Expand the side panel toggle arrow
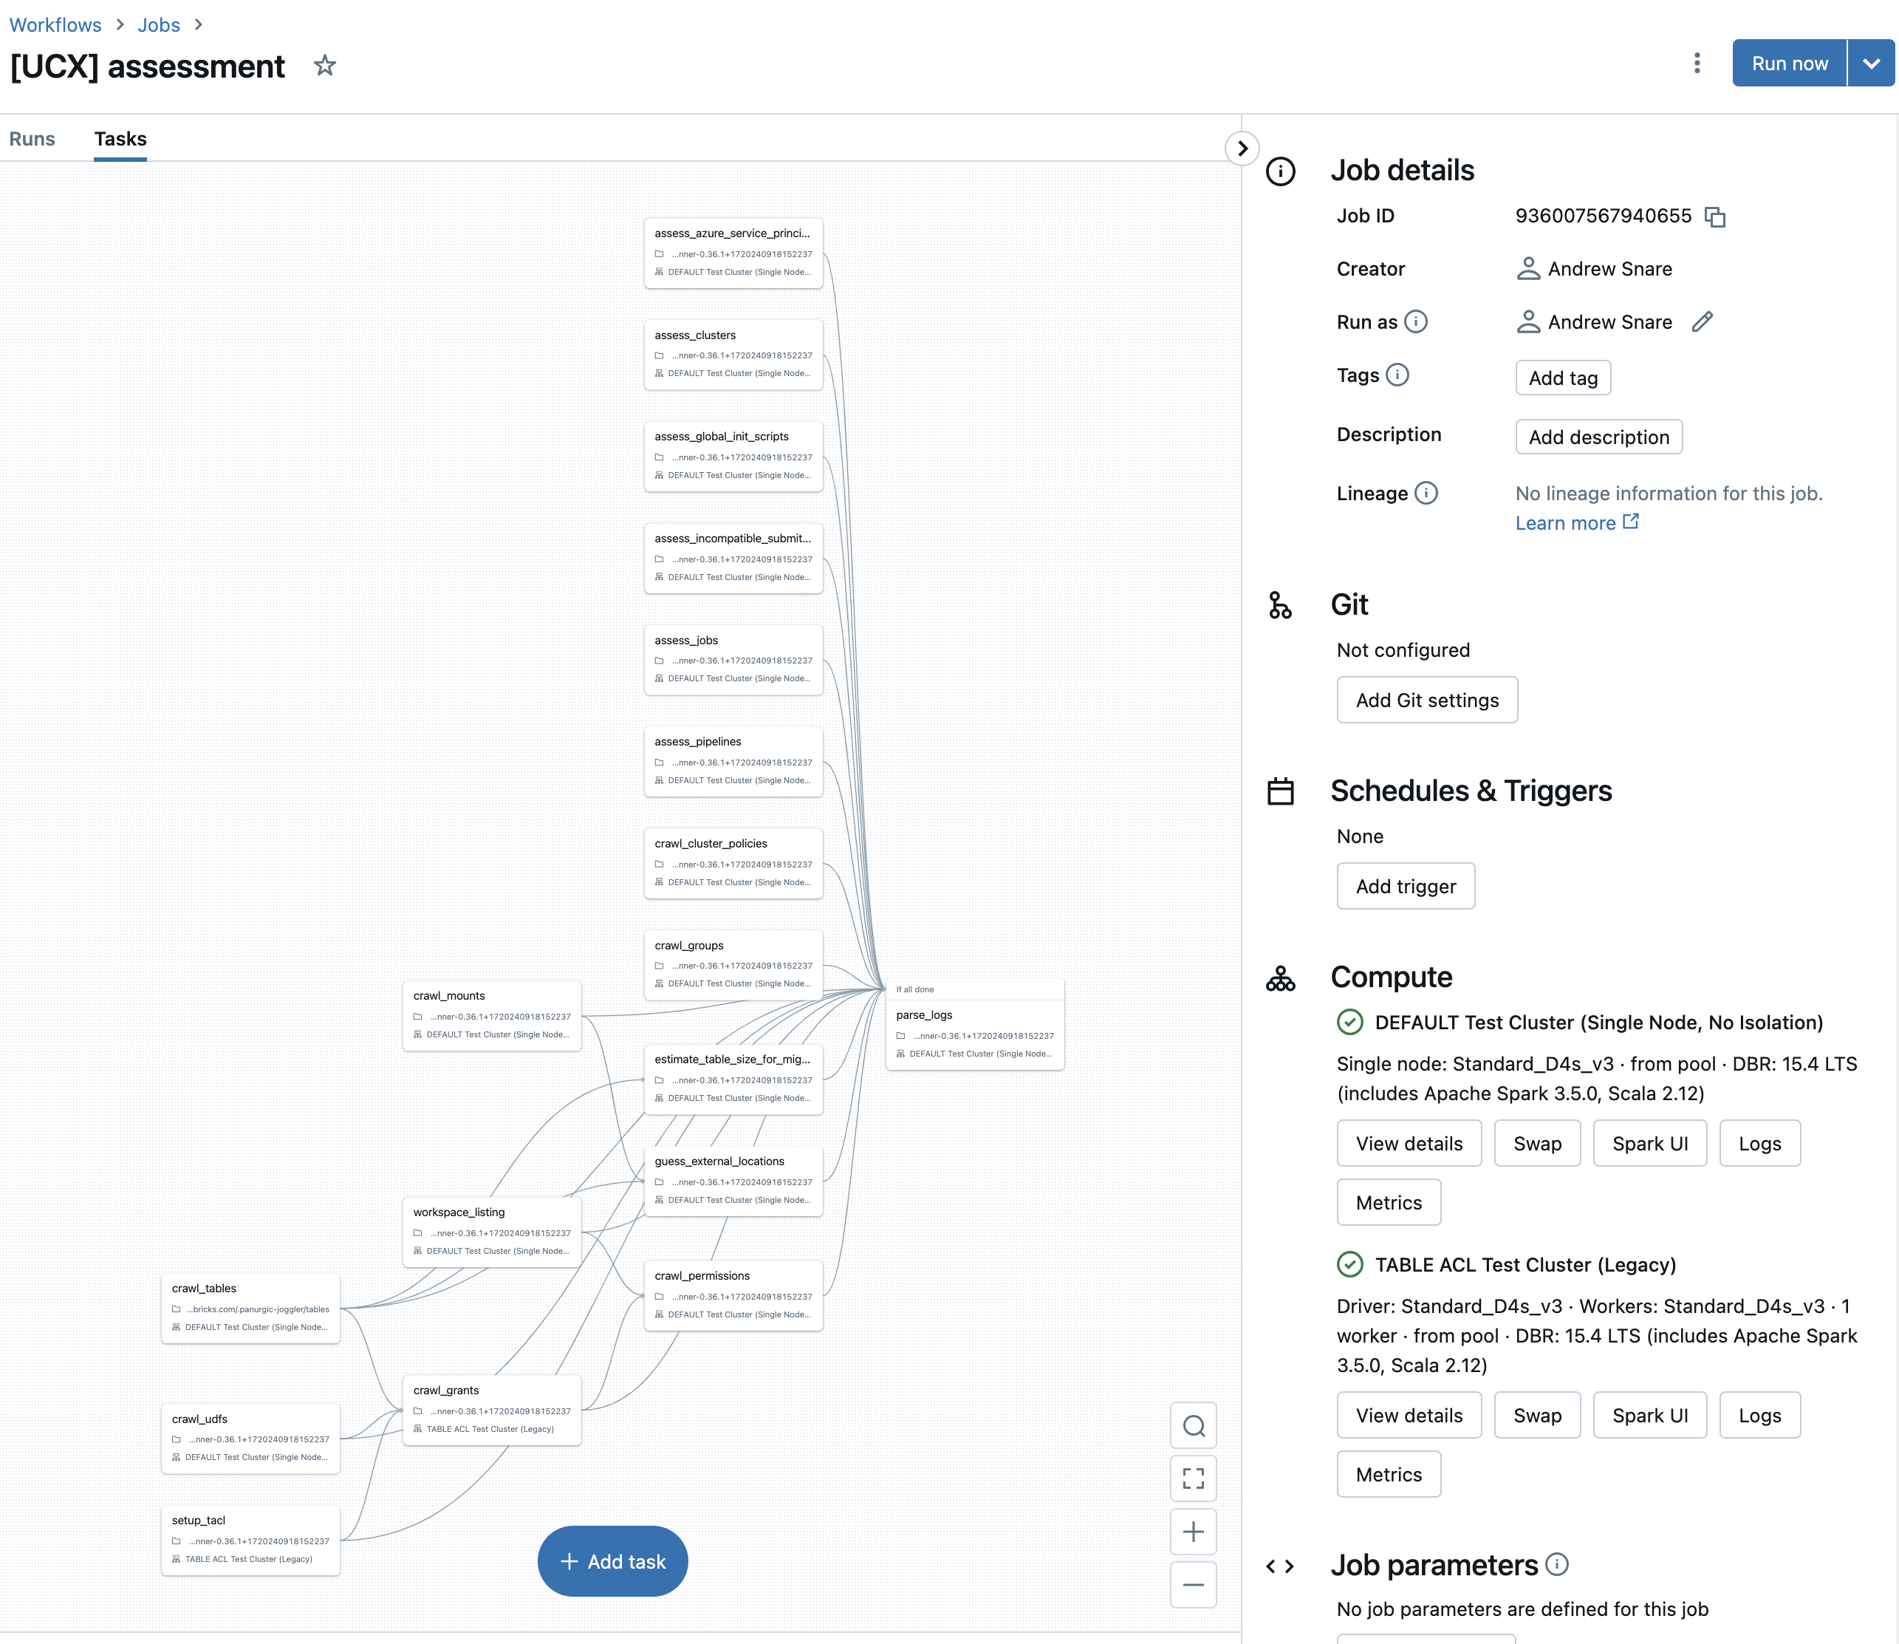The image size is (1899, 1644). point(1242,146)
